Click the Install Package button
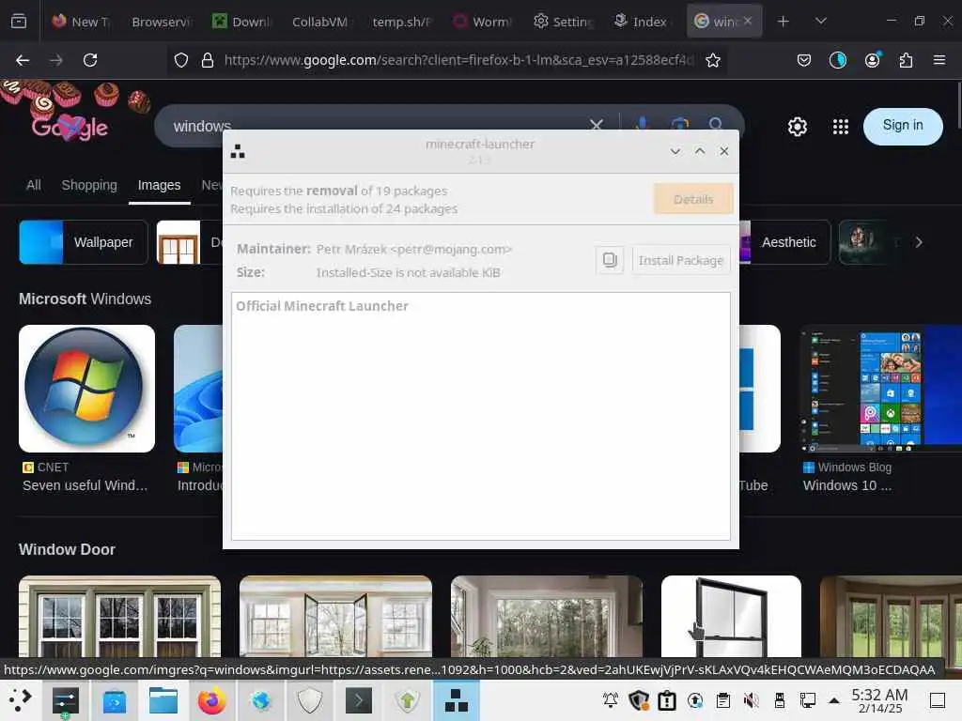The height and width of the screenshot is (721, 962). coord(681,260)
